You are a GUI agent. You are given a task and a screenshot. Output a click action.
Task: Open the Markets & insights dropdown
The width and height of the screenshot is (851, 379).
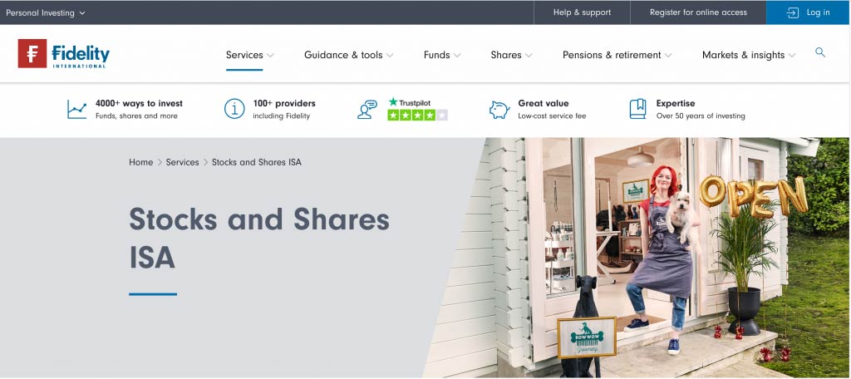[749, 55]
